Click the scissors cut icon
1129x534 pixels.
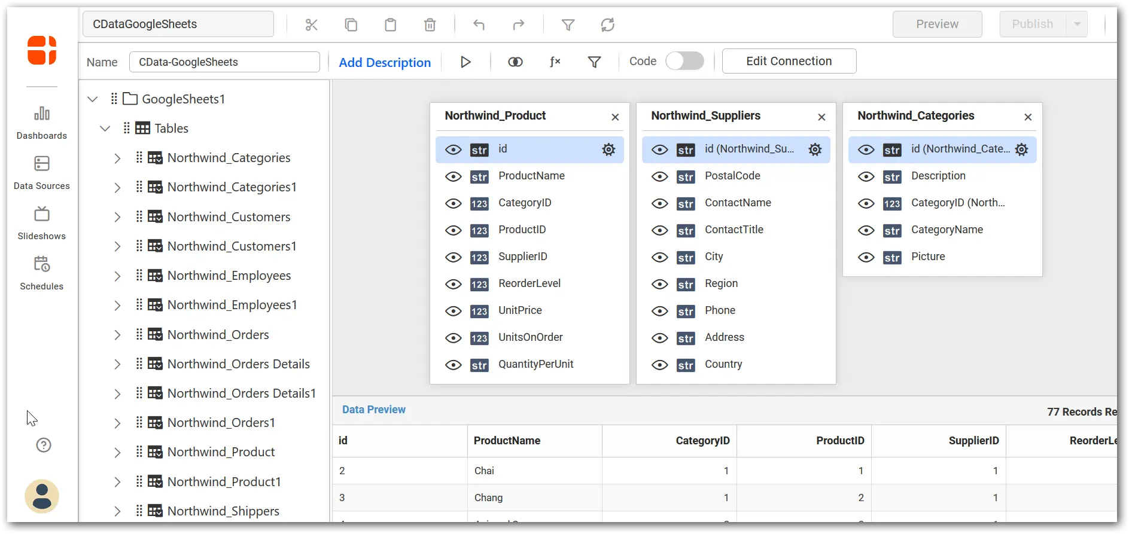tap(311, 25)
